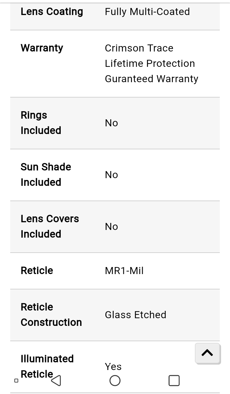The height and width of the screenshot is (394, 230).
Task: Tap Crimson Trace Lifetime Protection warranty text
Action: pos(151,63)
